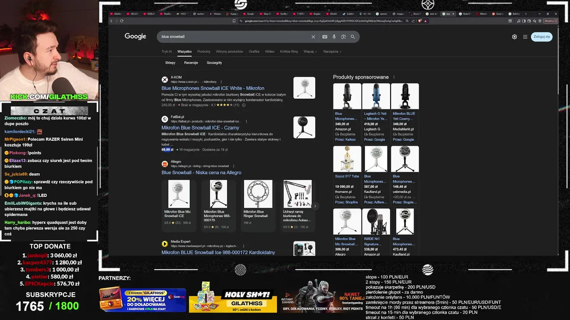Open the Wideo tab
The height and width of the screenshot is (320, 570).
[269, 52]
